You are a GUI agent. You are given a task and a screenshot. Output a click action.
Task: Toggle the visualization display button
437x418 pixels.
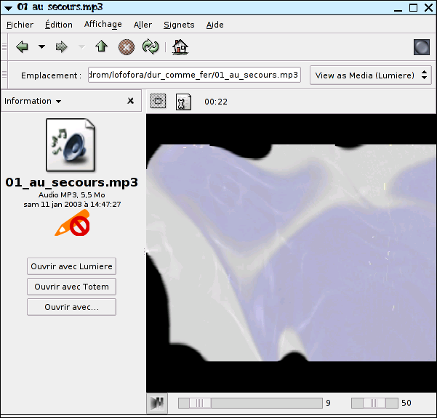click(x=159, y=102)
